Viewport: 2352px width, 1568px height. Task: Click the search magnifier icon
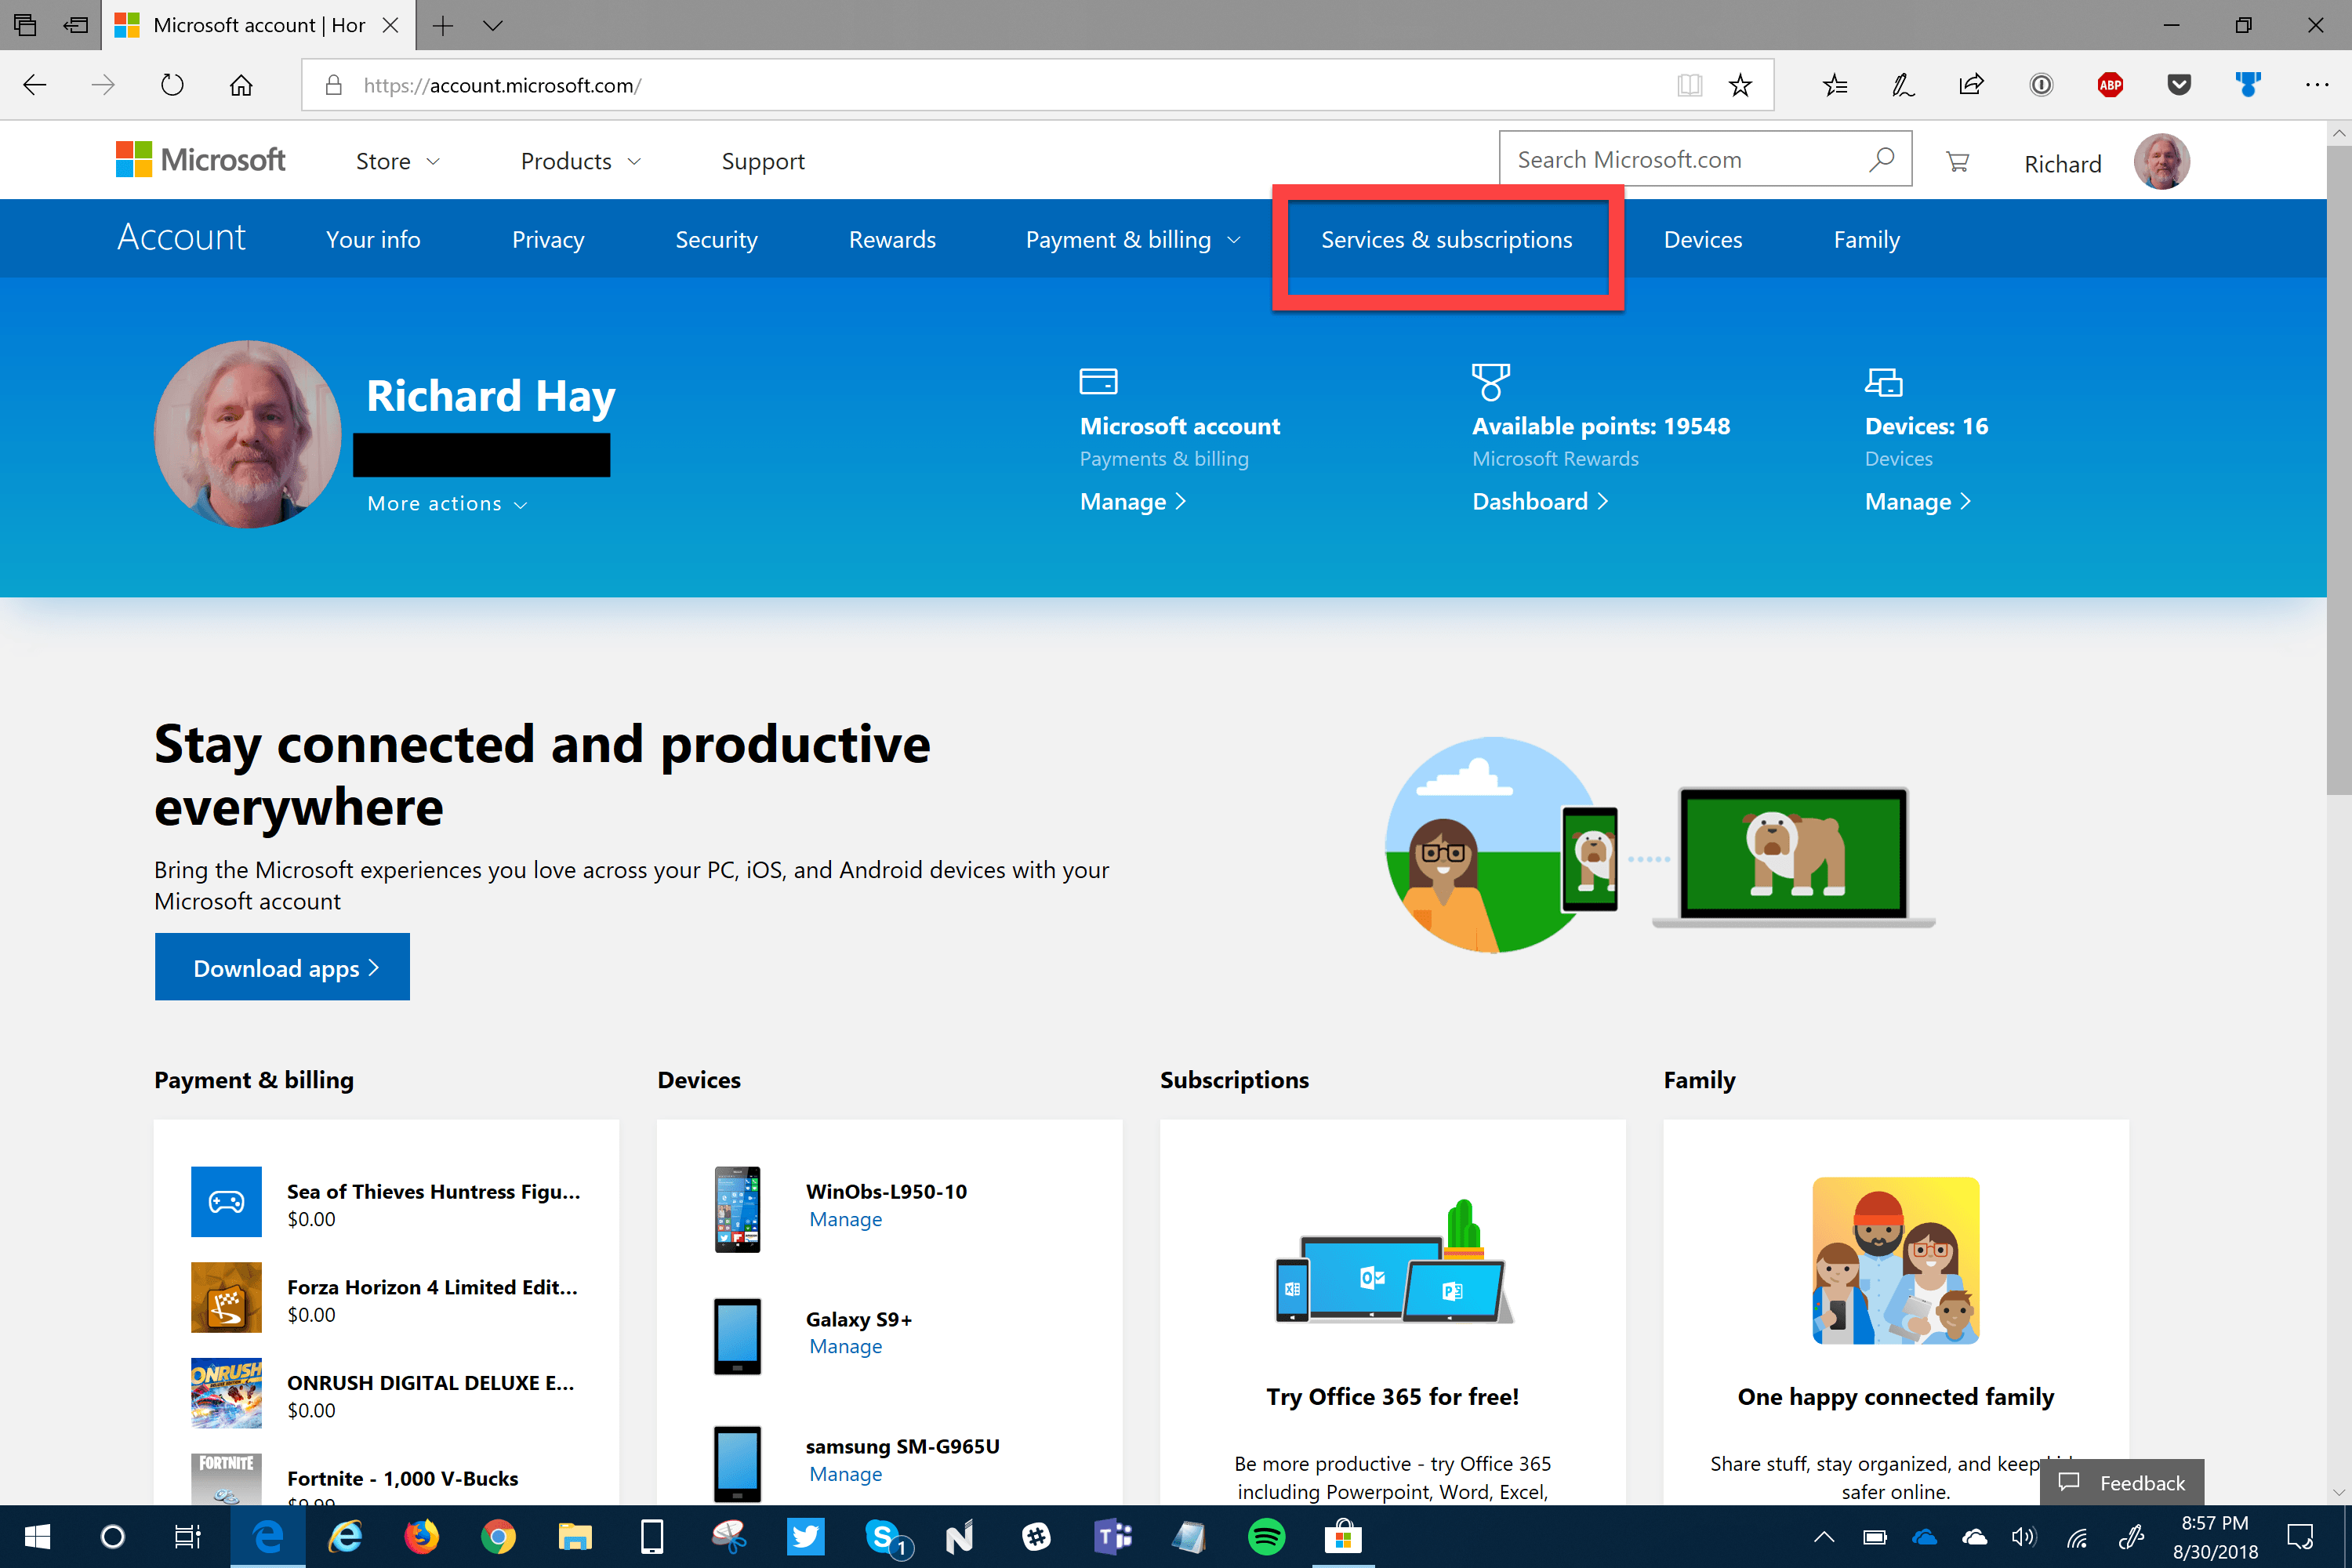click(x=1882, y=158)
